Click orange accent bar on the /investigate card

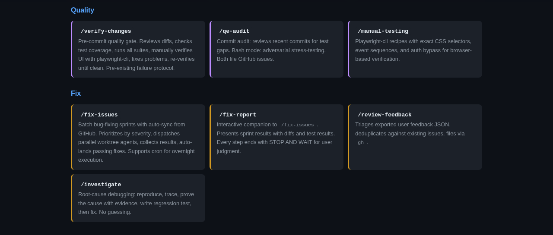[72, 198]
